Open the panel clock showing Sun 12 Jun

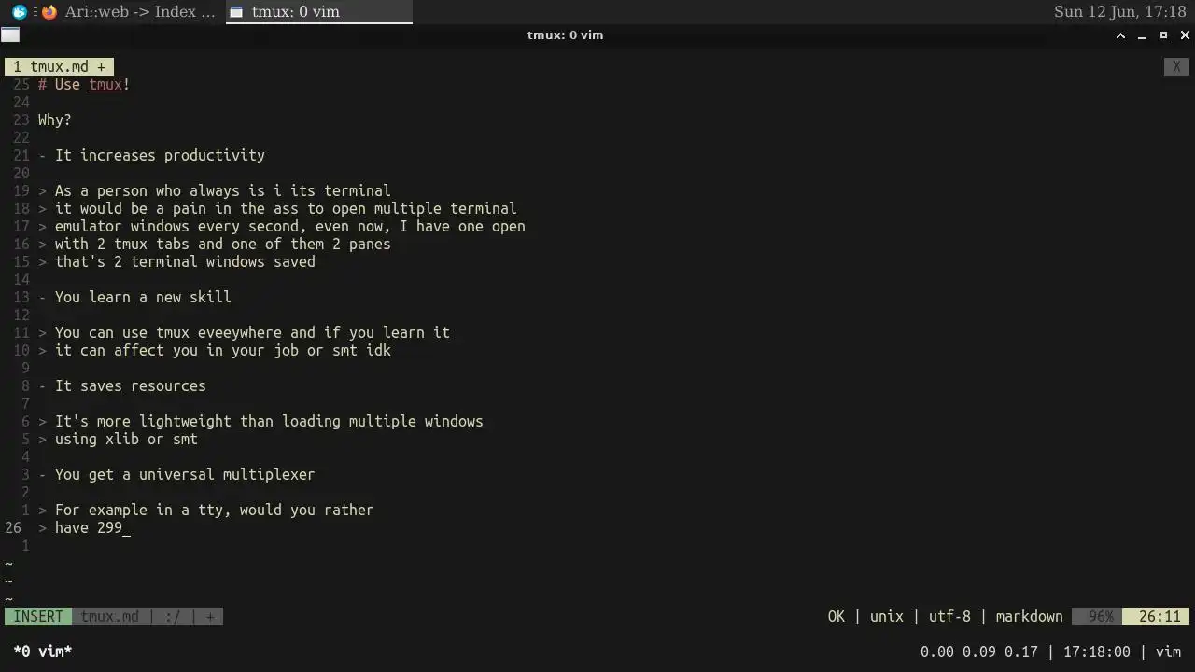[1120, 12]
